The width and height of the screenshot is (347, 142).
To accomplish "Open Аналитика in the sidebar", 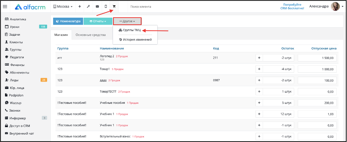I will [16, 19].
